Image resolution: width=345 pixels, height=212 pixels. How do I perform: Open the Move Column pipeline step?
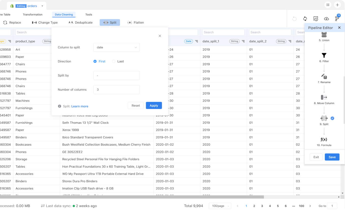[x=324, y=100]
